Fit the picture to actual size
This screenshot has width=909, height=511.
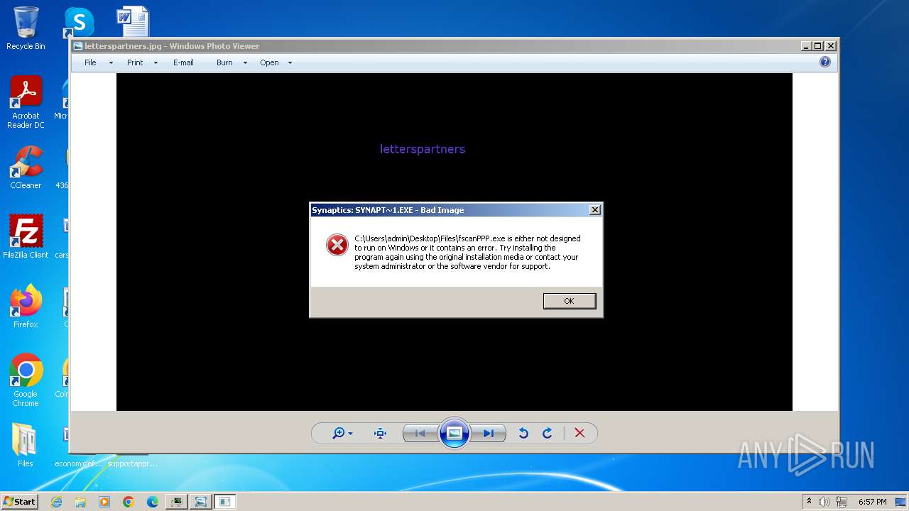pyautogui.click(x=380, y=433)
